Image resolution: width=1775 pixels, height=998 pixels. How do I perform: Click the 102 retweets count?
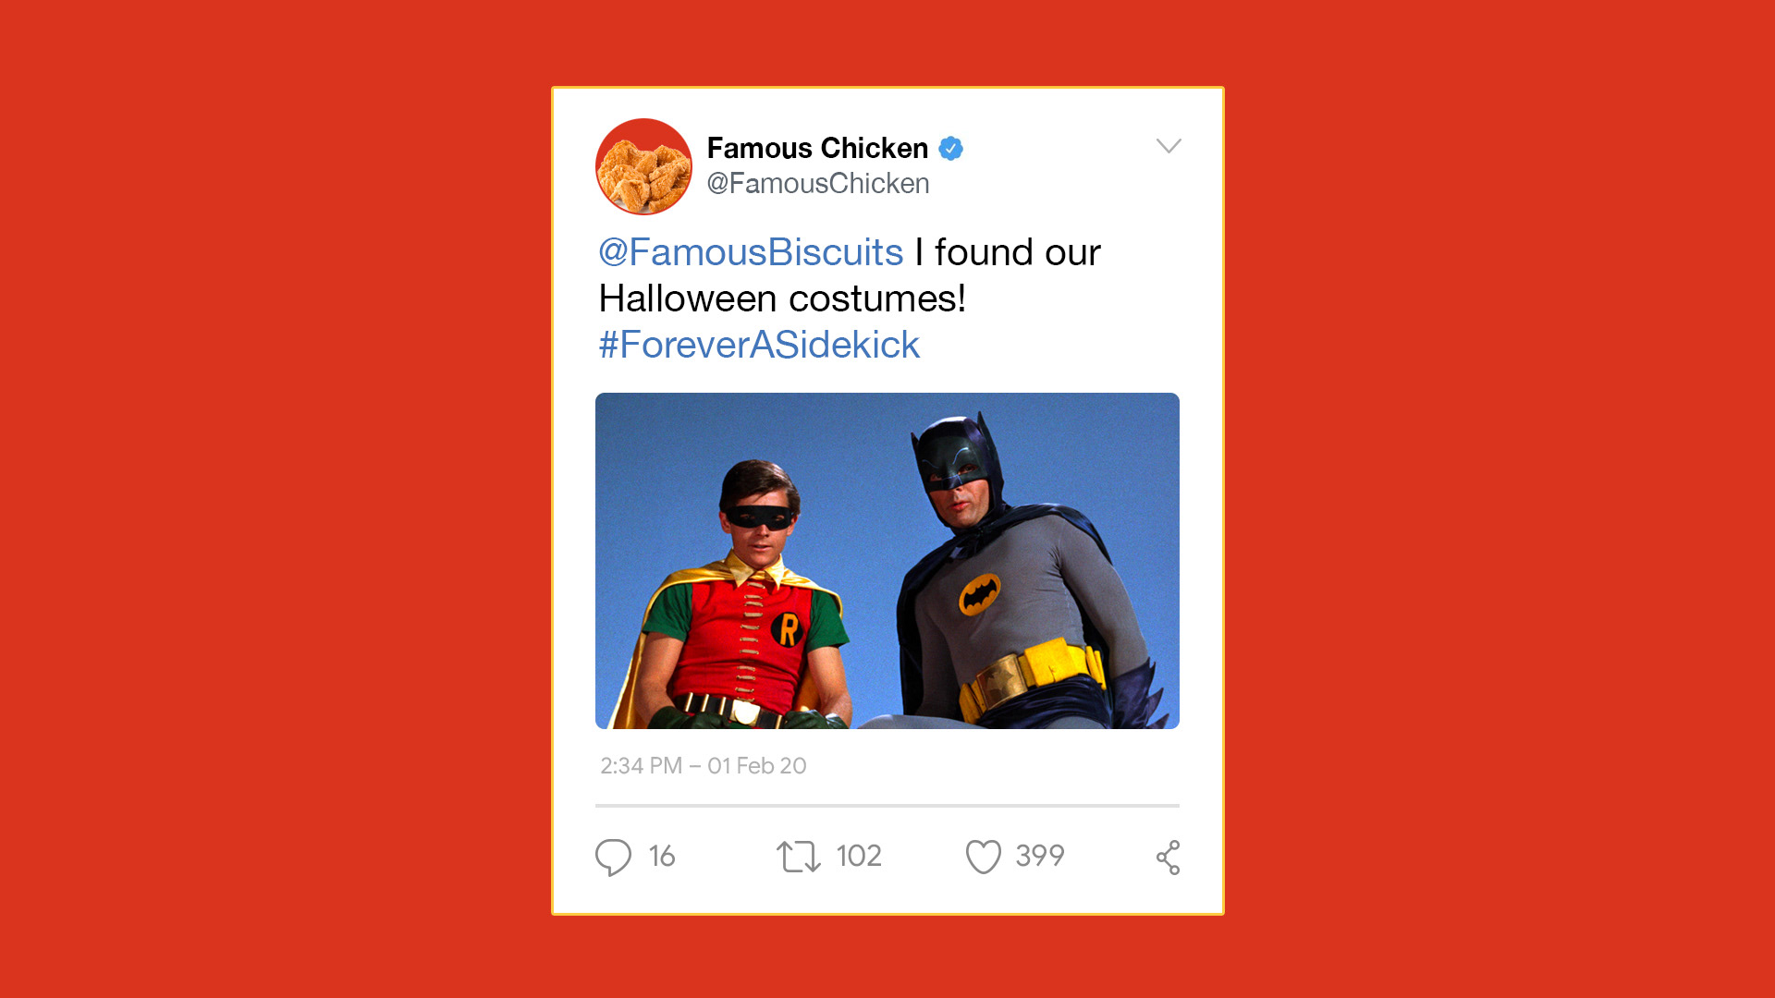coord(859,856)
